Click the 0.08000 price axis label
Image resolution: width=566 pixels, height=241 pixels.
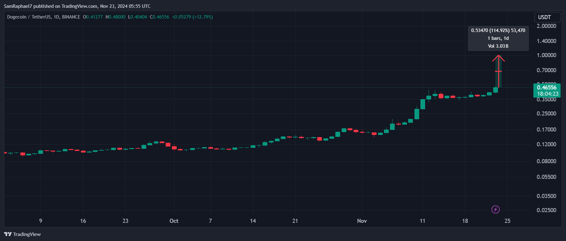(547, 161)
